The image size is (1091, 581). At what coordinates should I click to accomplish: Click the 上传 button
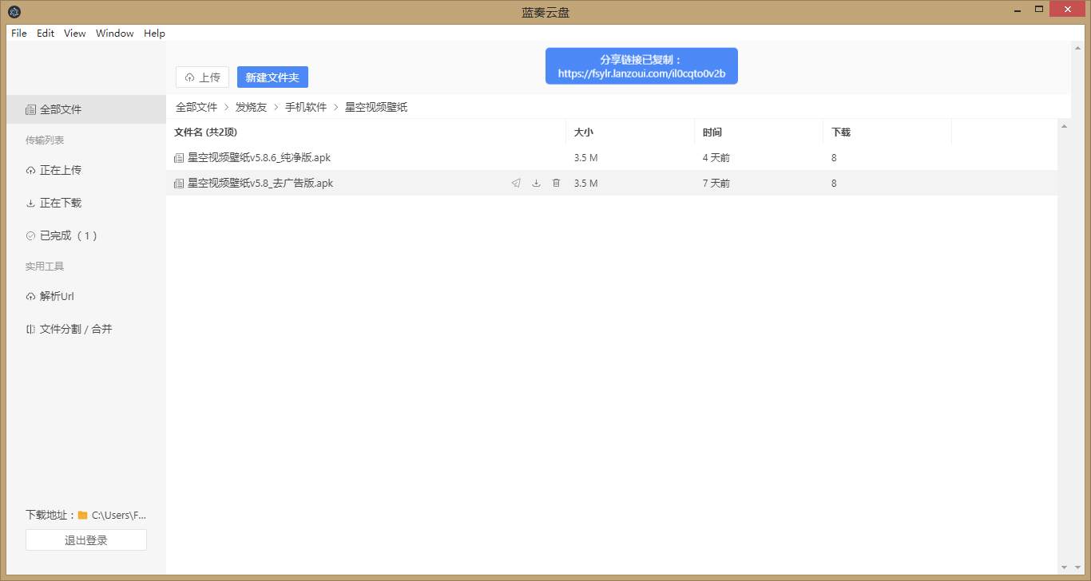[x=202, y=77]
